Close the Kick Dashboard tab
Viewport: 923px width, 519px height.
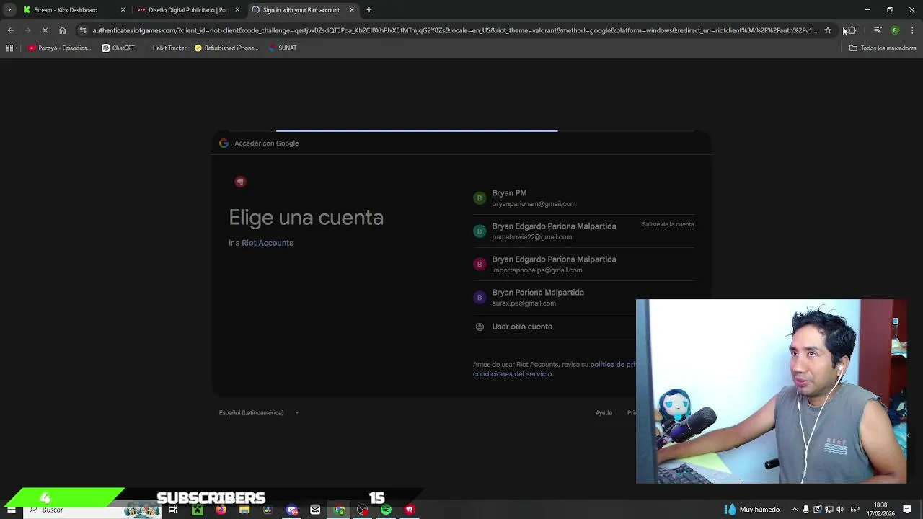click(x=123, y=10)
